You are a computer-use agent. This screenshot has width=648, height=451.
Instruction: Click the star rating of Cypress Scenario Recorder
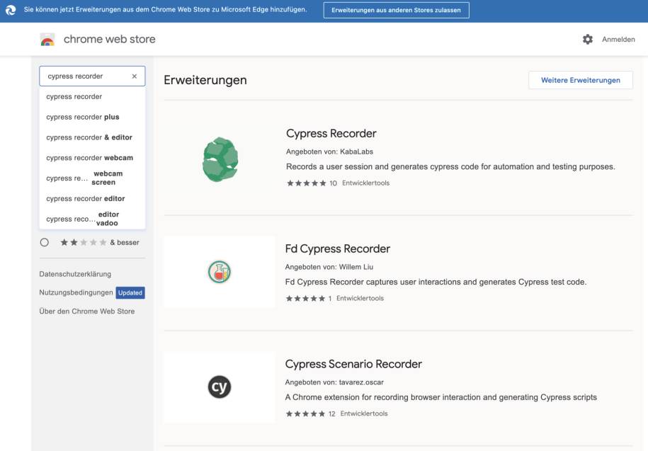click(x=305, y=413)
